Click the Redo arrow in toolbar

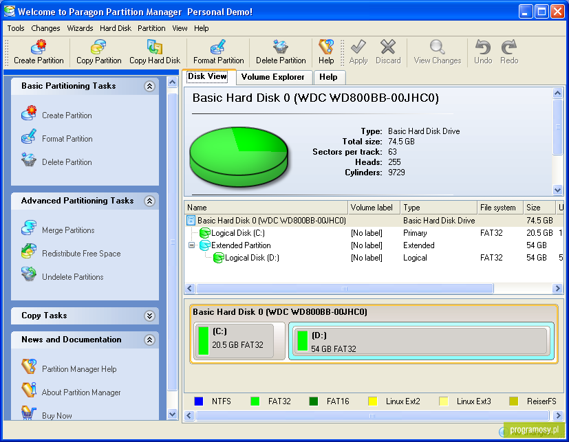pos(509,47)
